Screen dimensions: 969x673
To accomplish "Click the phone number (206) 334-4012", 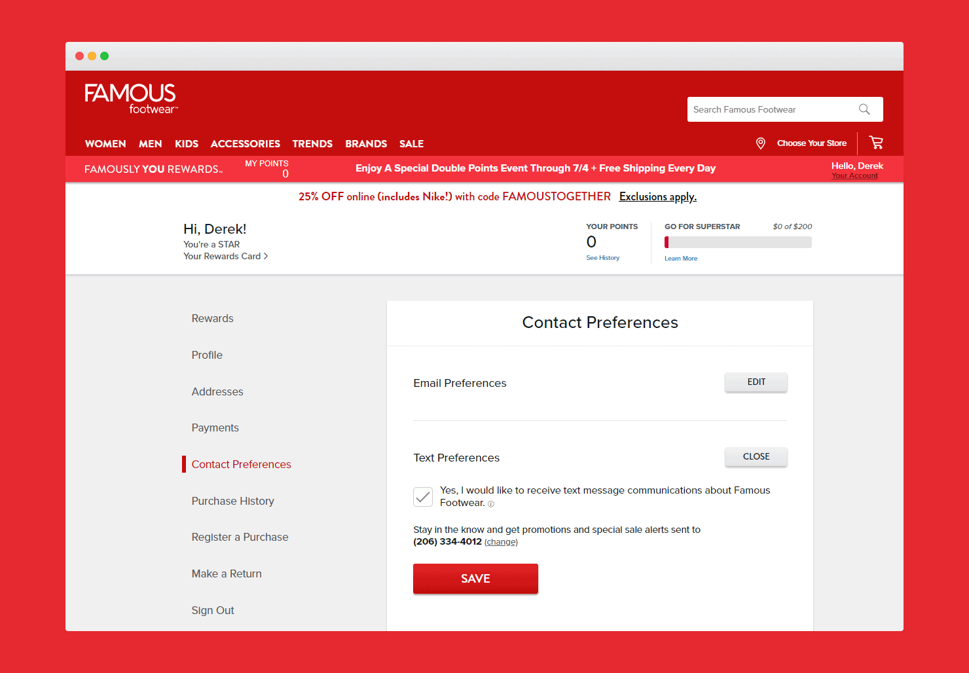I will point(448,542).
